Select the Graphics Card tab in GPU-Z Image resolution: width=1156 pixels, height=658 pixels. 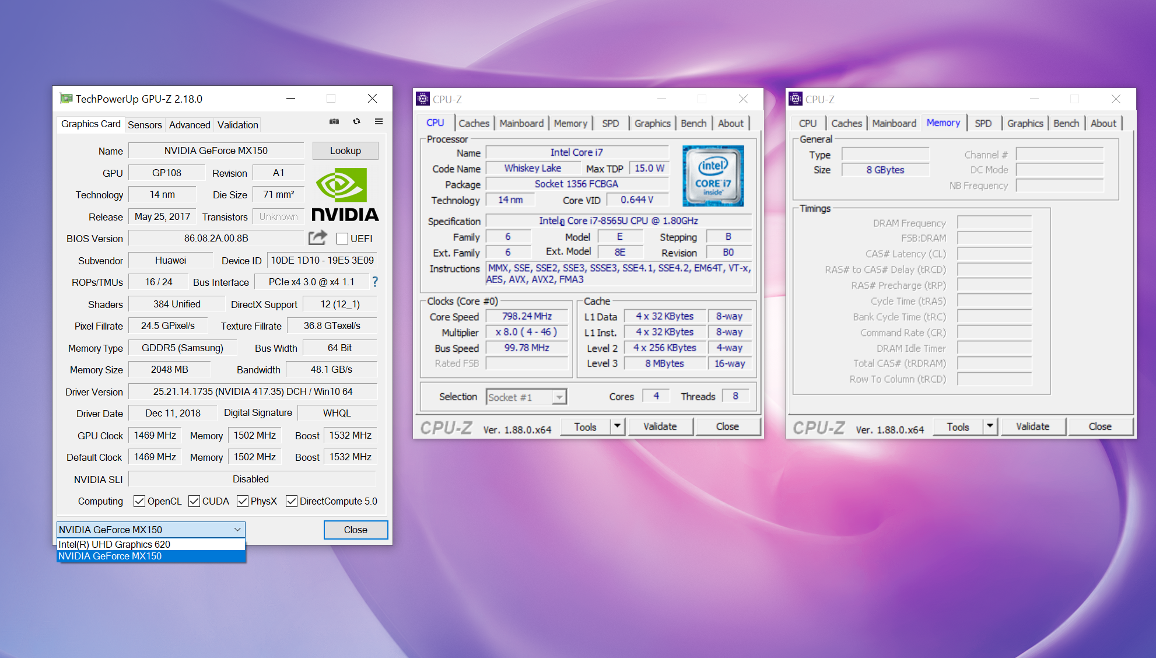click(x=90, y=124)
